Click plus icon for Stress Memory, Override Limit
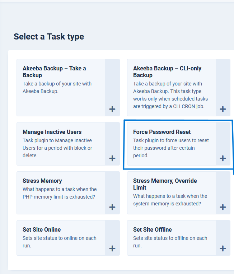 223,207
